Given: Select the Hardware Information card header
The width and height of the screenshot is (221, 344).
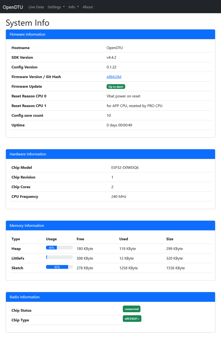Looking at the screenshot, I should pos(111,154).
